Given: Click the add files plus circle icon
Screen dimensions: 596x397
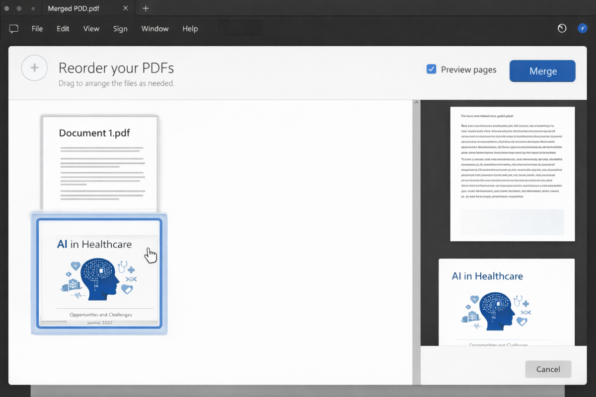Looking at the screenshot, I should click(34, 68).
